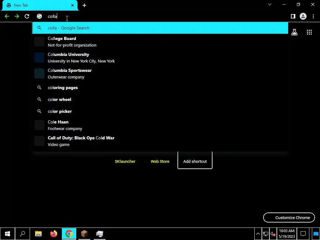
Task: Select the College Board suggestion
Action: click(160, 42)
